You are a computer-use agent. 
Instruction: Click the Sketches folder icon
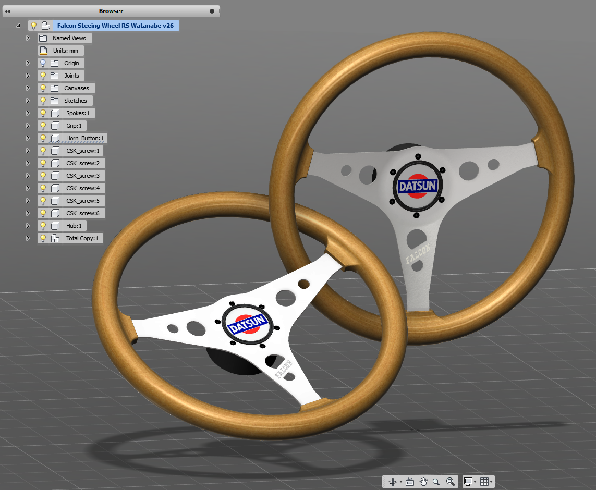pos(55,101)
